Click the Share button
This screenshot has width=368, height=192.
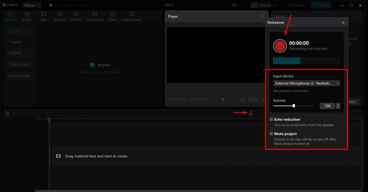[296, 5]
